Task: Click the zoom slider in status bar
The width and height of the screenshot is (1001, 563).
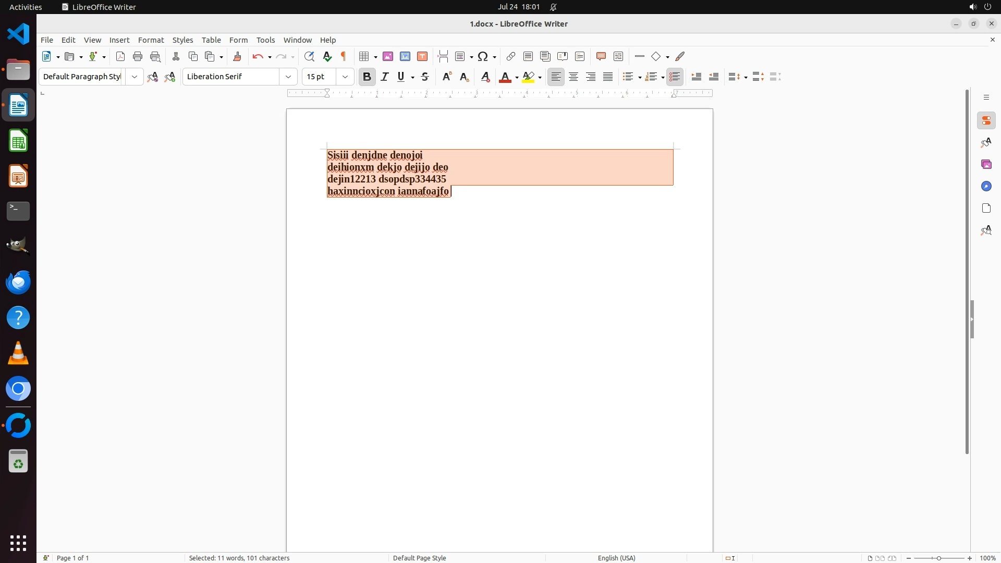Action: tap(938, 558)
